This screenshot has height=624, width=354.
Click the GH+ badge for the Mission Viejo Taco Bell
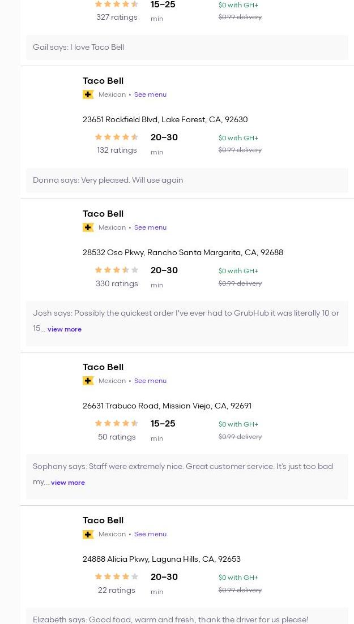pyautogui.click(x=88, y=381)
